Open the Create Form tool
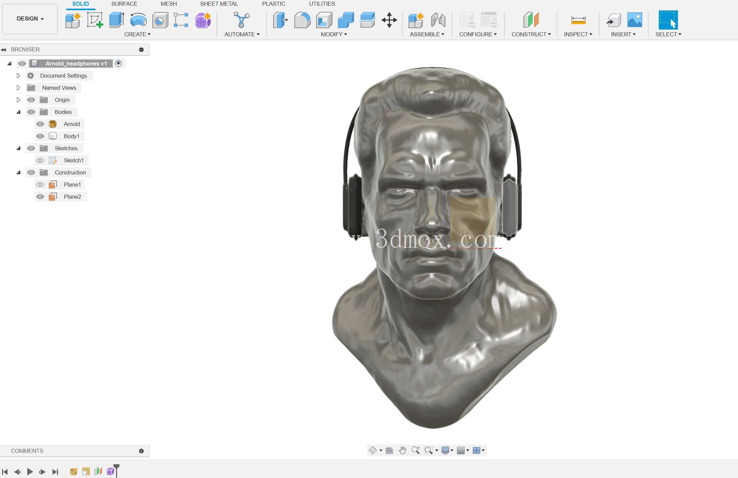Screen dimensions: 738x478 (x=203, y=20)
